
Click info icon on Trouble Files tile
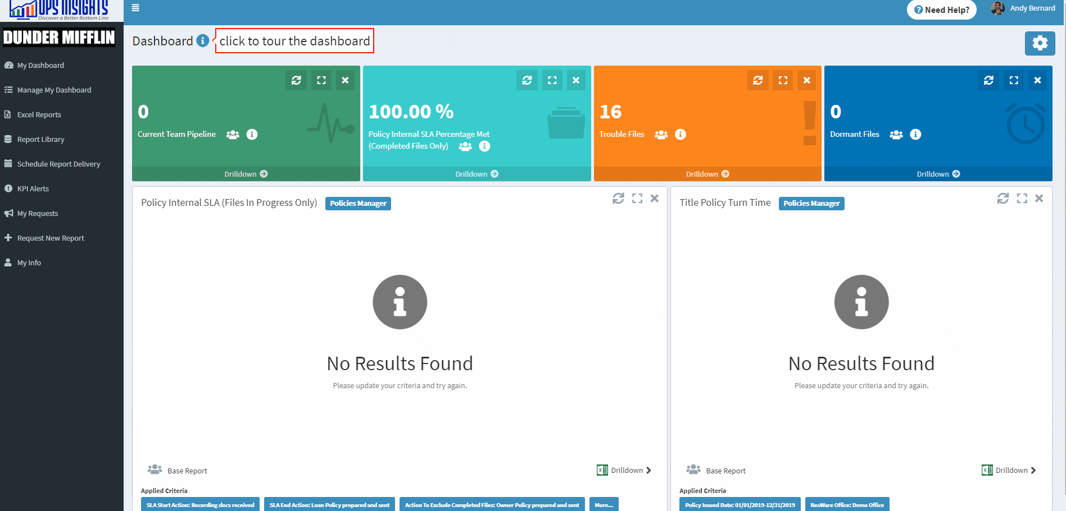[681, 135]
